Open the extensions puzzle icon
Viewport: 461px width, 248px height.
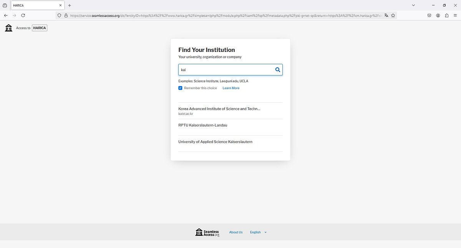[x=446, y=15]
